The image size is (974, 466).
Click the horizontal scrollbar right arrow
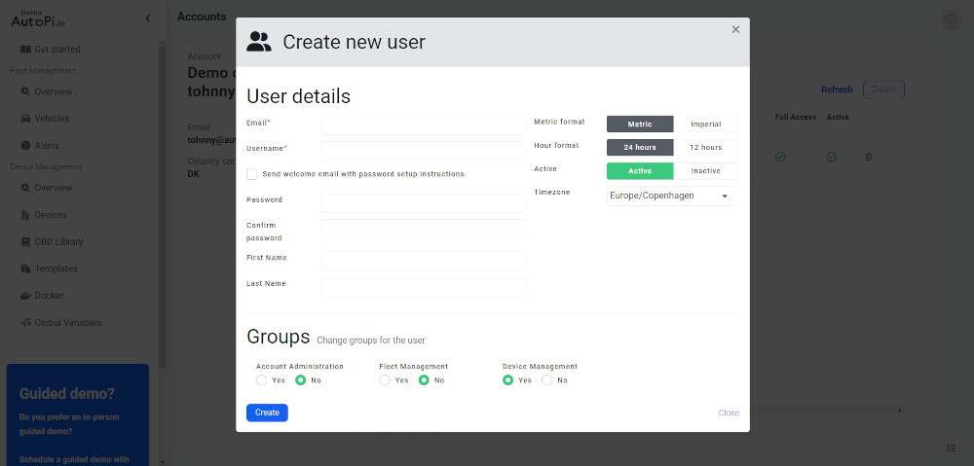point(900,411)
